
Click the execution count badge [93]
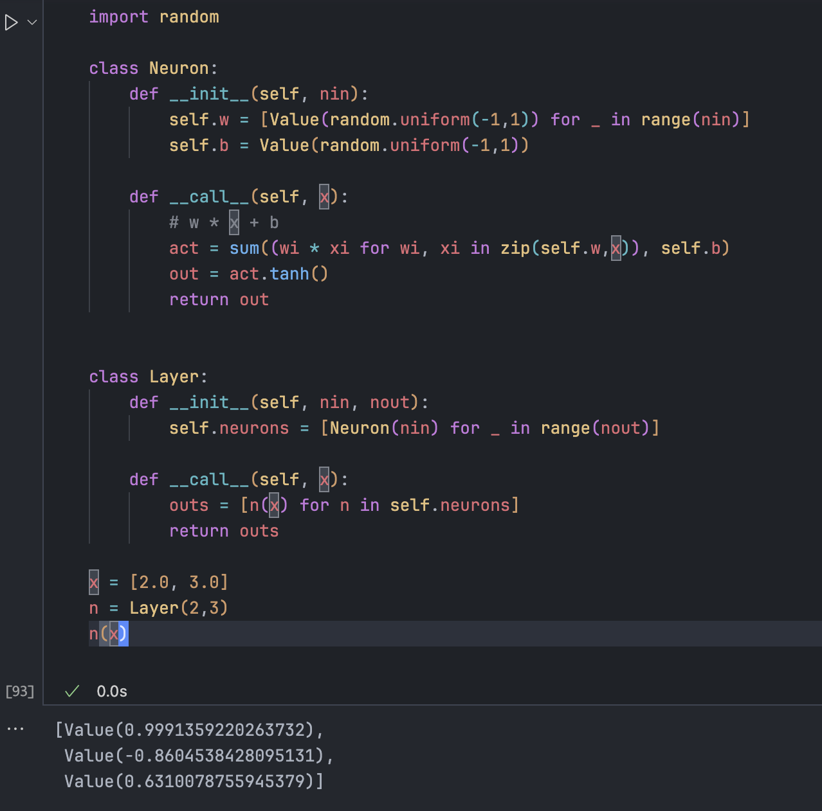[19, 691]
